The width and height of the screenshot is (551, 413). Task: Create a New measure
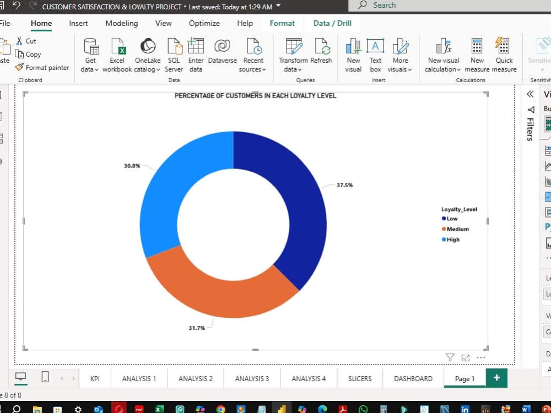tap(477, 55)
